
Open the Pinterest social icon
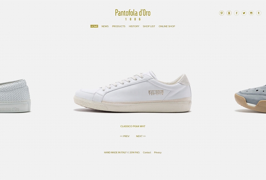click(x=221, y=13)
